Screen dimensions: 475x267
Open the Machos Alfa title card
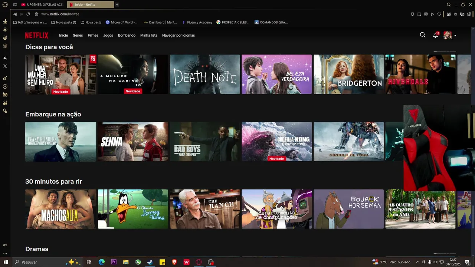pyautogui.click(x=60, y=209)
